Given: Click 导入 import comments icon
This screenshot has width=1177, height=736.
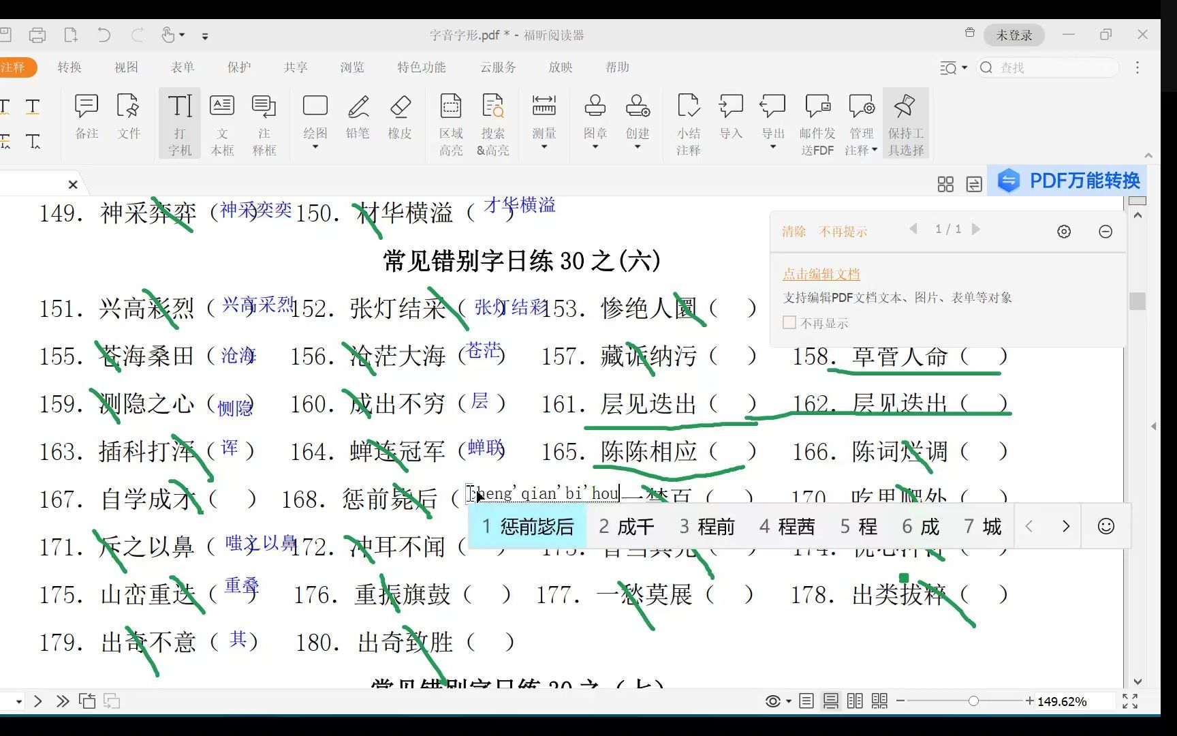Looking at the screenshot, I should [x=731, y=117].
